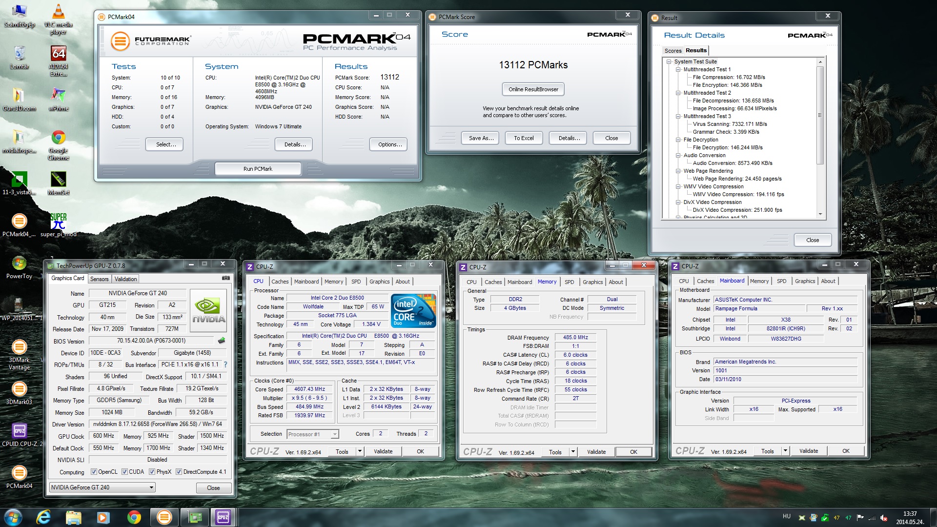Toggle the CUDA checkbox in GPU-Z
Viewport: 937px width, 527px height.
(x=125, y=472)
